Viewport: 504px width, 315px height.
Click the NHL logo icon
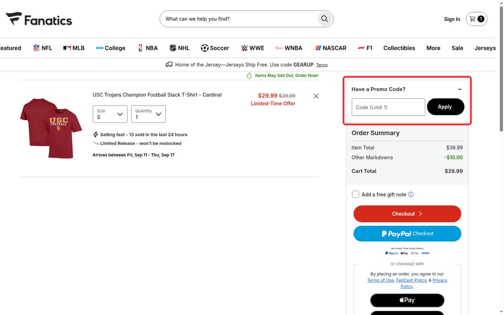173,48
